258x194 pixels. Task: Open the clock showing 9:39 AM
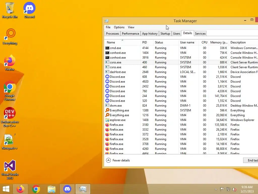coord(247,189)
